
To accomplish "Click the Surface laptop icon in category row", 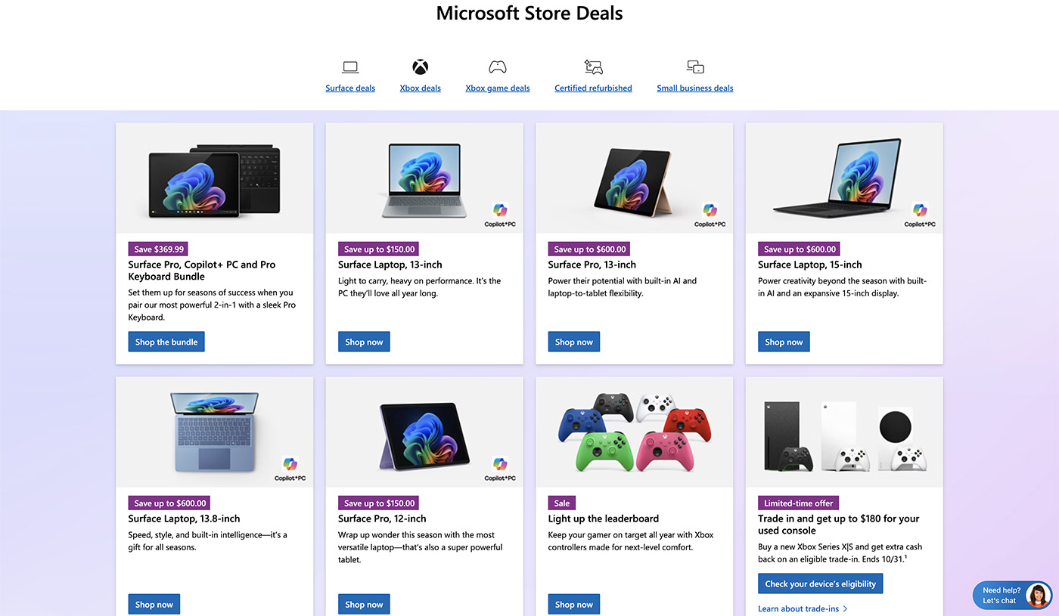I will coord(350,67).
